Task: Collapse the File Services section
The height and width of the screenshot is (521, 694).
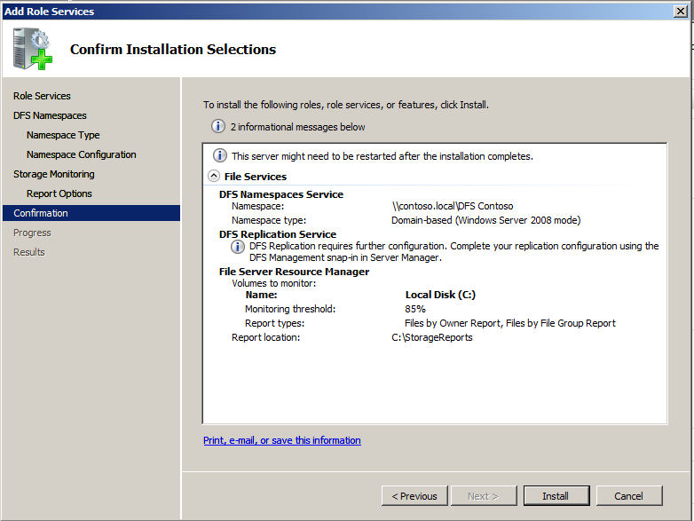Action: point(214,177)
